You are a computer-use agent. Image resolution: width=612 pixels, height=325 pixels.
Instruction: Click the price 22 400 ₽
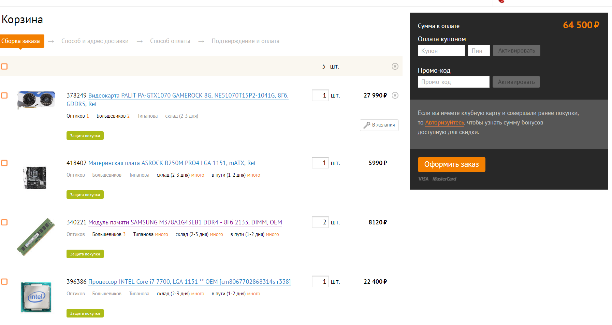pos(375,282)
